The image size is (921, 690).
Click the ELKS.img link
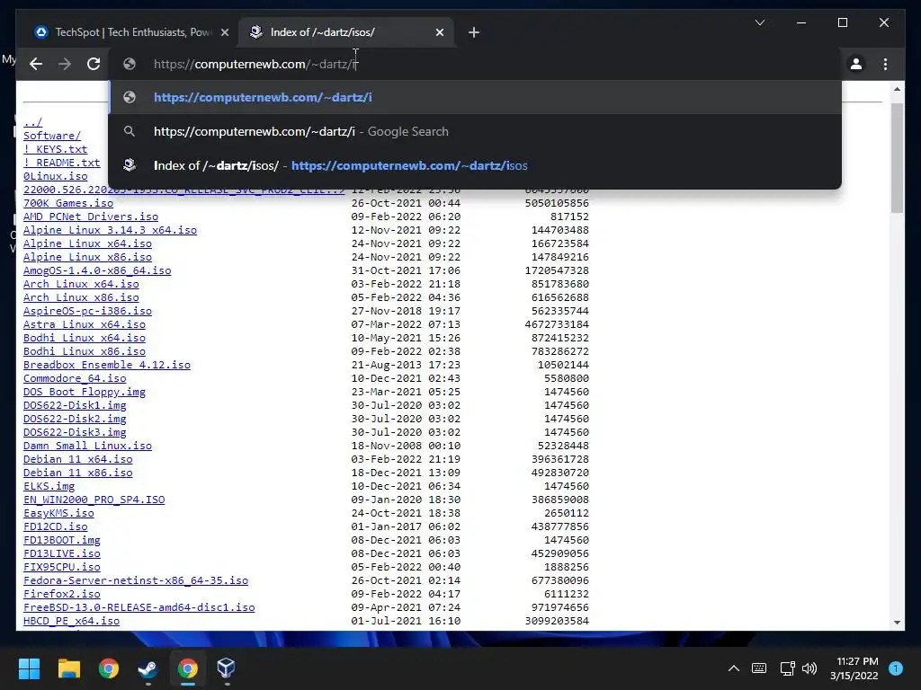(x=49, y=486)
